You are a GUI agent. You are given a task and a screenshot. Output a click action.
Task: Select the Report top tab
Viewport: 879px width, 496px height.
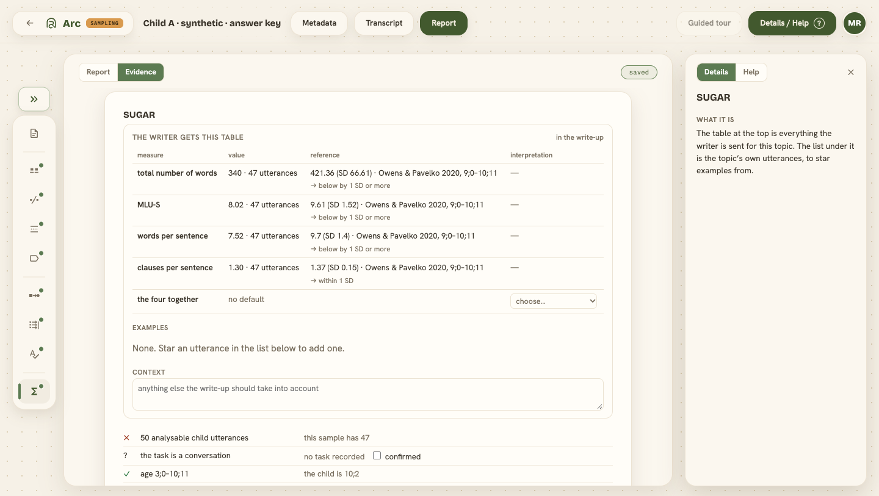(x=444, y=23)
